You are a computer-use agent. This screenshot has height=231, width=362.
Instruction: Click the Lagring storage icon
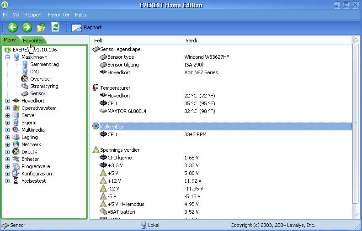tap(16, 137)
